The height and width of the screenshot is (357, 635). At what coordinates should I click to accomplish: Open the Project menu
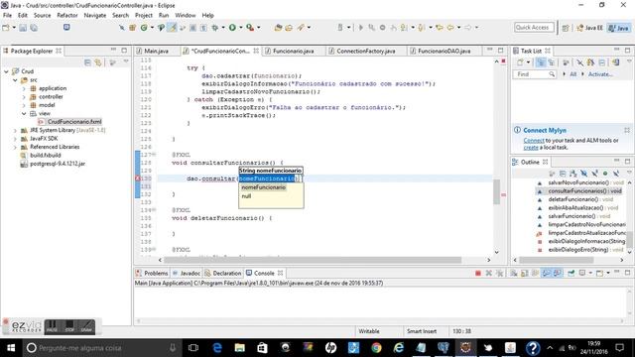143,16
